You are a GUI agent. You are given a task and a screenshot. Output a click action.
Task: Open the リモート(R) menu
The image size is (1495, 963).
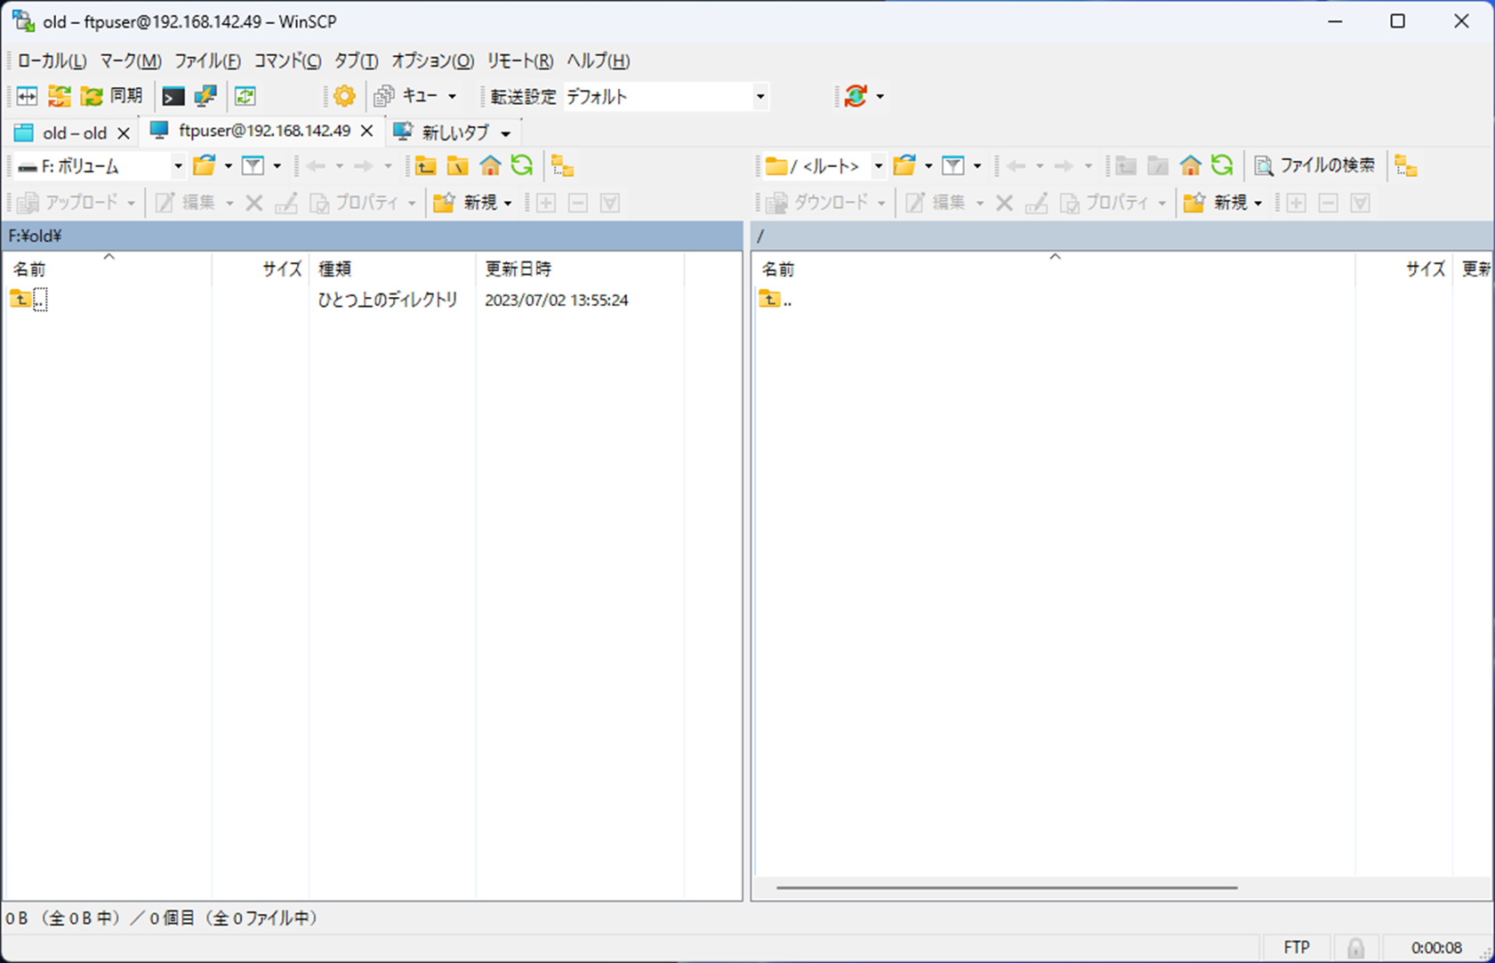pyautogui.click(x=520, y=60)
